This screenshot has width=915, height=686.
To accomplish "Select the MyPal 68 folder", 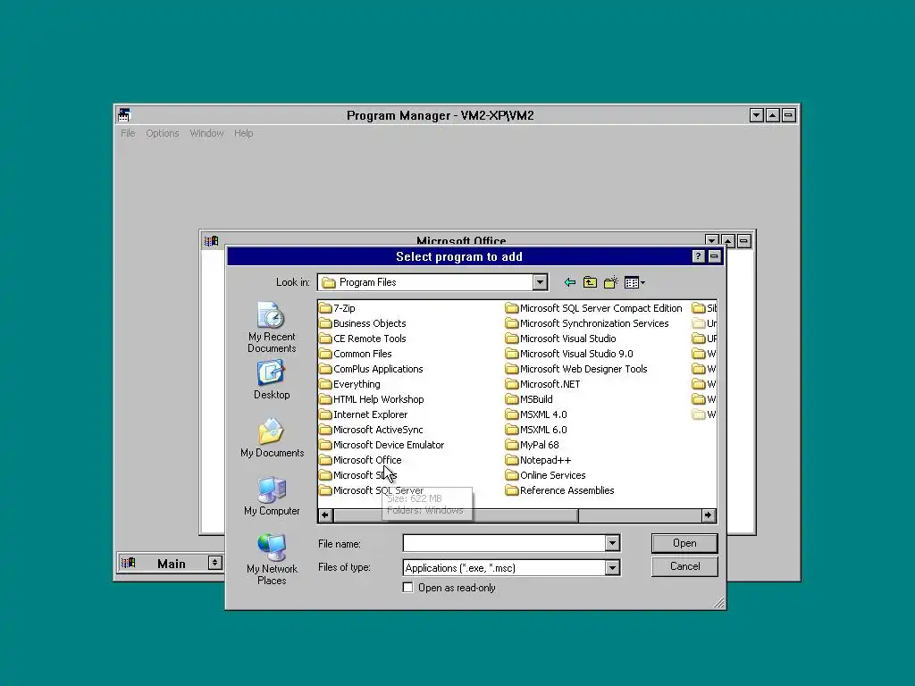I will (x=533, y=445).
